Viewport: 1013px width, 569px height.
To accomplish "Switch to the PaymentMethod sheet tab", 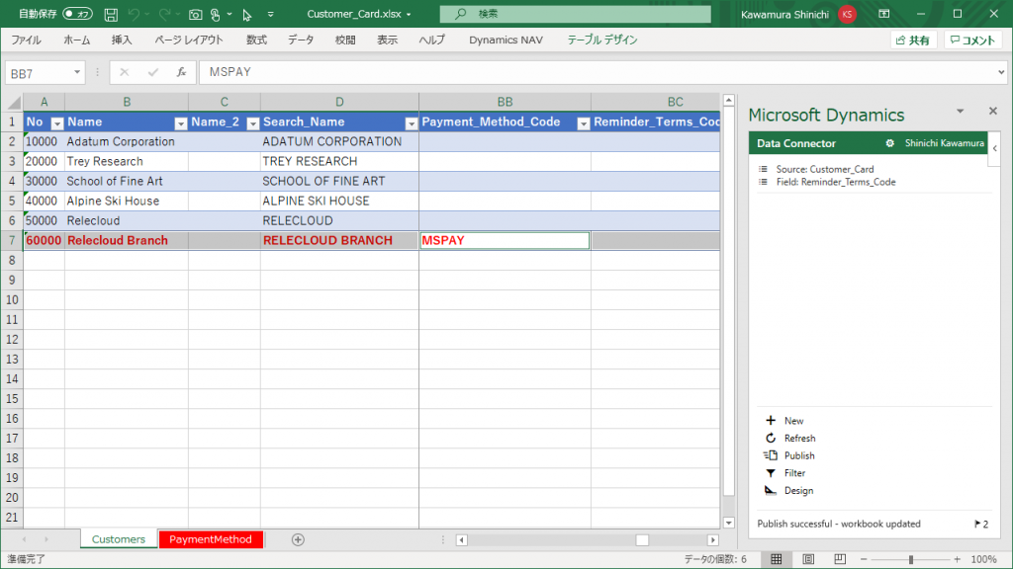I will coord(211,539).
